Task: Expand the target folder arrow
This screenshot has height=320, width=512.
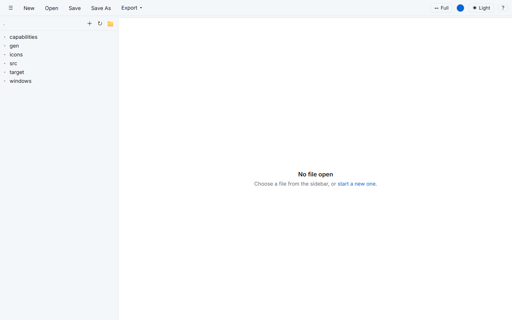Action: [x=5, y=72]
